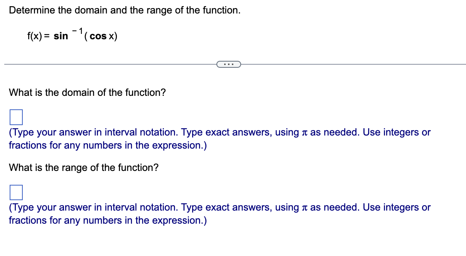Select the instruction text below the domain box
This screenshot has height=256, width=466.
point(219,139)
